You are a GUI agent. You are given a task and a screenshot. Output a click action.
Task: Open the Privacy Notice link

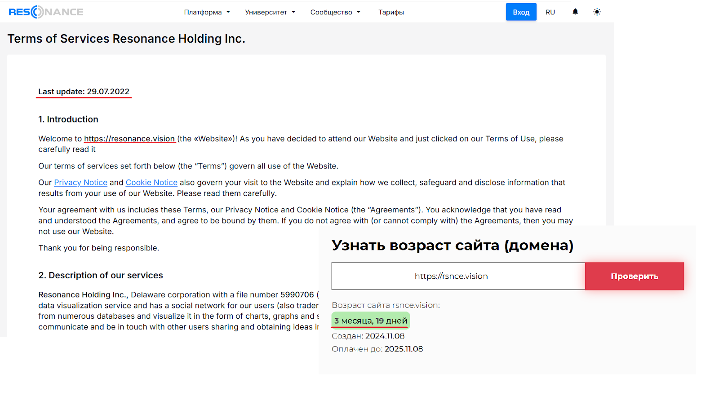(80, 183)
